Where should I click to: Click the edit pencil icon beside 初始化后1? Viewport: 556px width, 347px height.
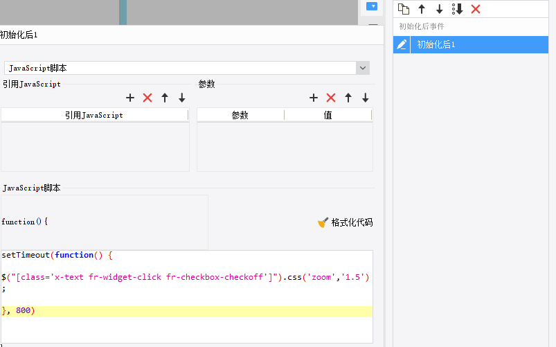coord(402,45)
